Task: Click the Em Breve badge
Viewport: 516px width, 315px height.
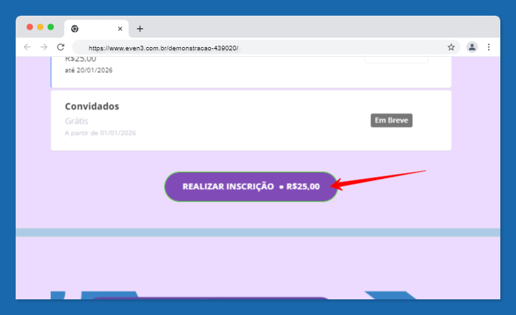Action: 391,120
